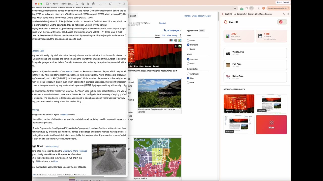Image resolution: width=323 pixels, height=181 pixels.
Task: Open the top-right recent screenshot thumbnail
Action: pyautogui.click(x=272, y=104)
